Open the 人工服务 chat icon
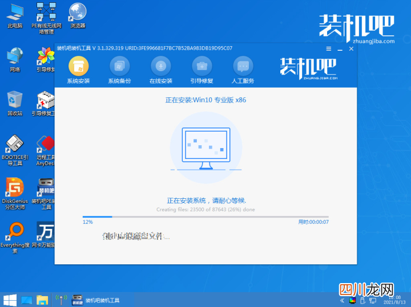Image resolution: width=411 pixels, height=307 pixels. [x=243, y=66]
